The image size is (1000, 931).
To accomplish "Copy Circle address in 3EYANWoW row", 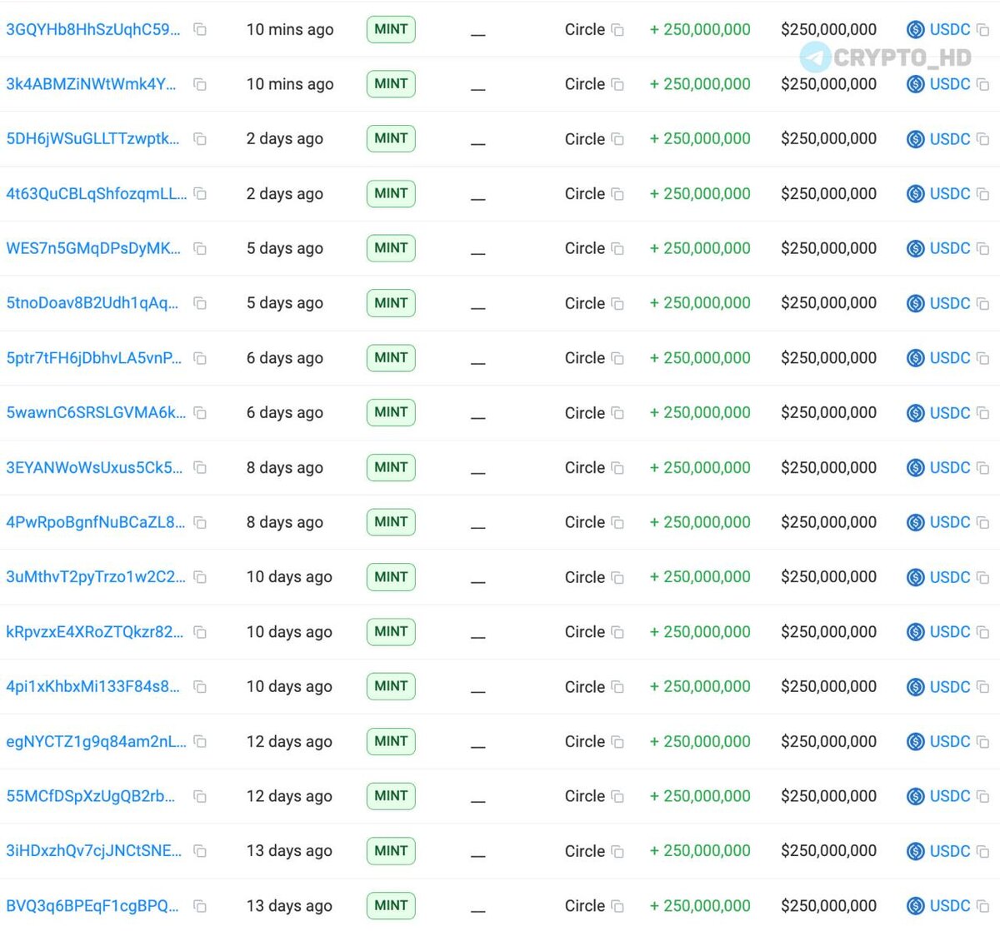I will coord(617,468).
